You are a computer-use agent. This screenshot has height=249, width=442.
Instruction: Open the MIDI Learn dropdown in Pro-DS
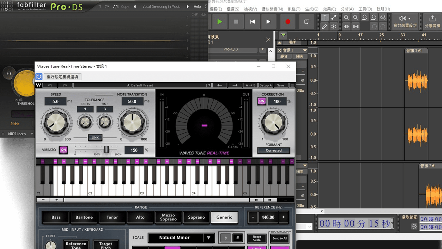pos(20,134)
